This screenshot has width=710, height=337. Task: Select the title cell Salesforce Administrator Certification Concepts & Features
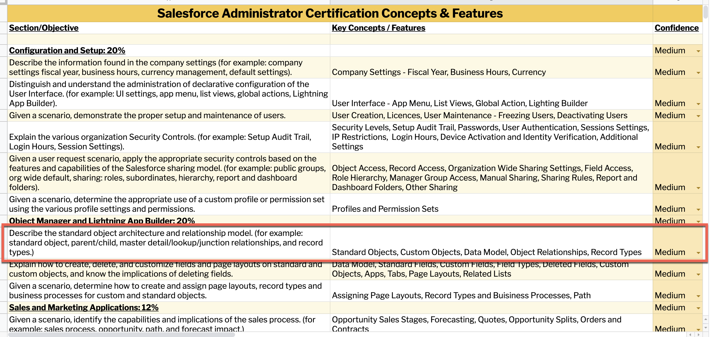330,13
